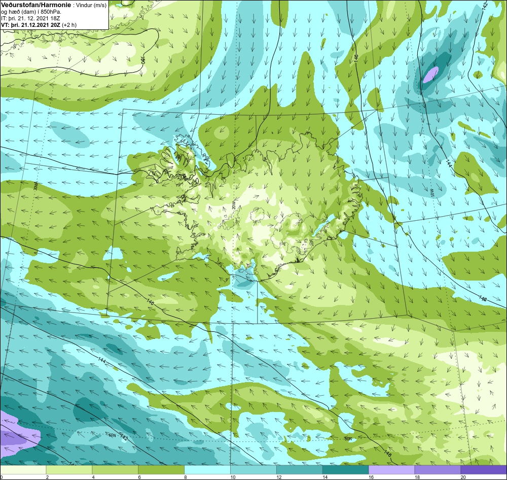Image resolution: width=507 pixels, height=480 pixels.
Task: Pick the 10–12 m/s legend color box
Action: click(x=253, y=470)
